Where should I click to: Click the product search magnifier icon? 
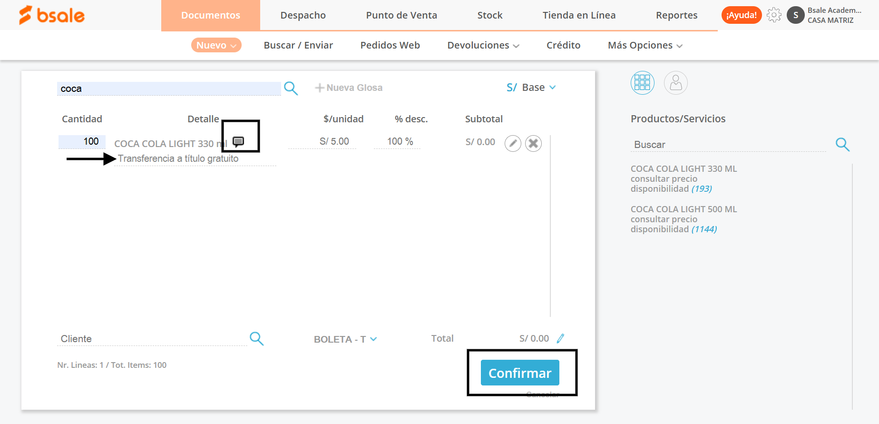pyautogui.click(x=842, y=144)
